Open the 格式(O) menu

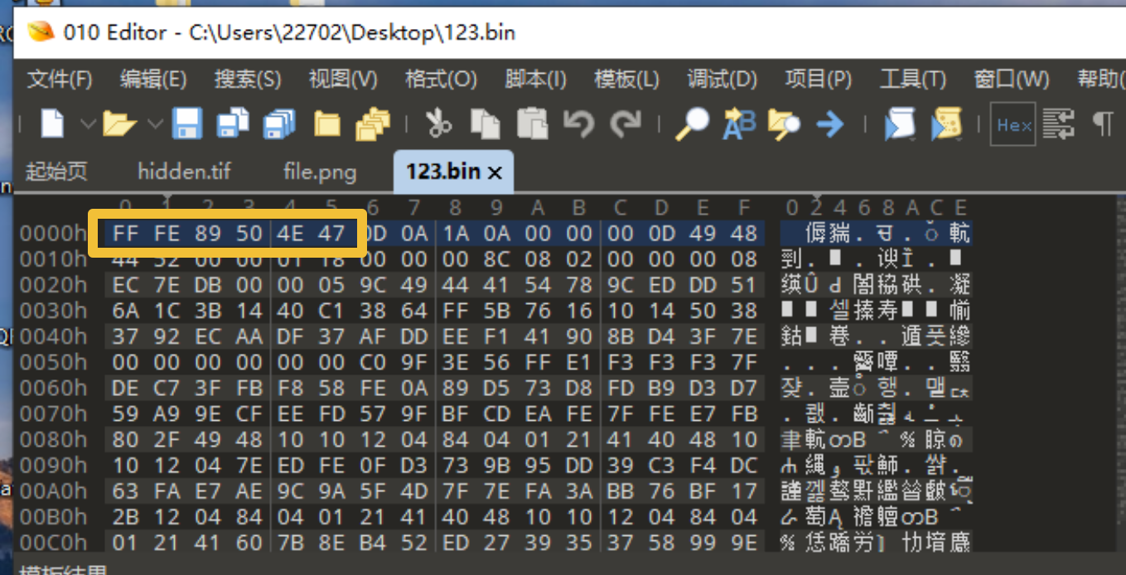(441, 80)
